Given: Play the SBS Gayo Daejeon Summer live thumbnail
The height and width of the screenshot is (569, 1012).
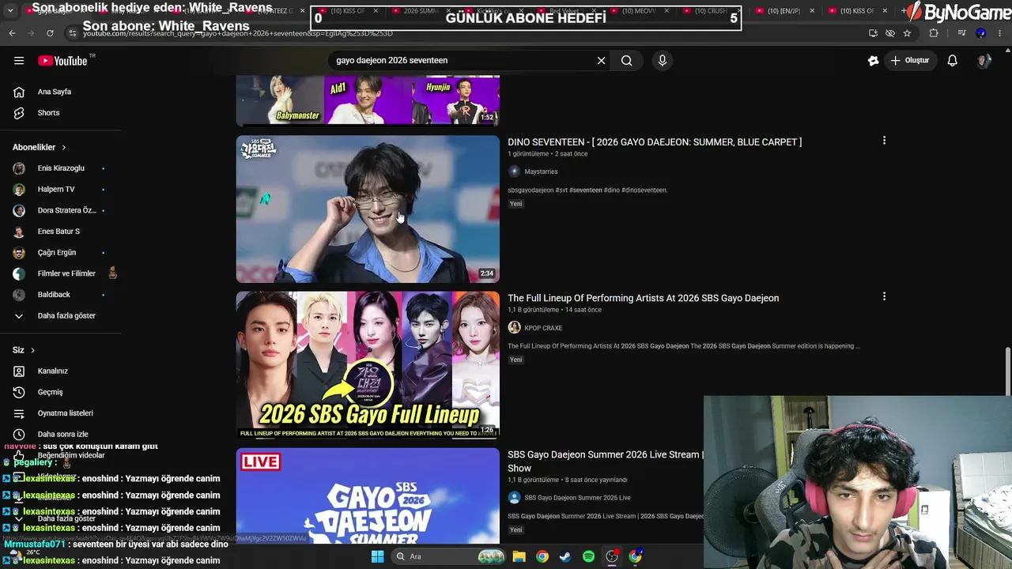Looking at the screenshot, I should tap(368, 496).
